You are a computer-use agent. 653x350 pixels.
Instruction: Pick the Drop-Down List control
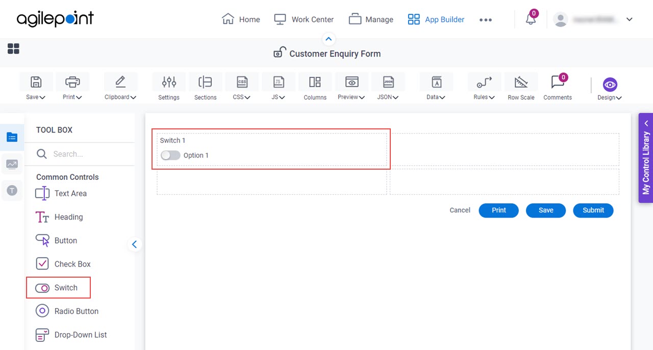(71, 335)
